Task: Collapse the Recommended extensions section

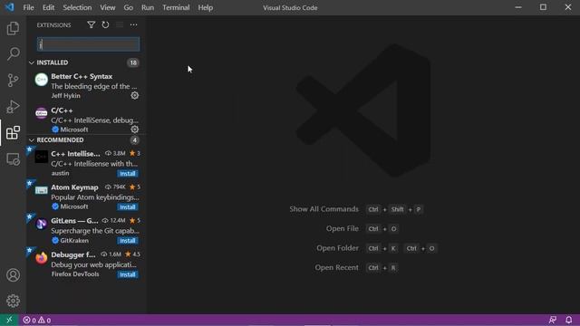Action: [32, 140]
